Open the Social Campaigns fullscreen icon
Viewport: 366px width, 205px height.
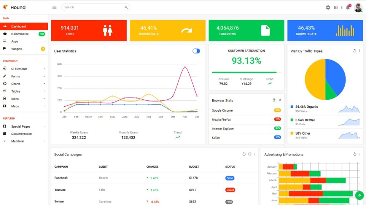pyautogui.click(x=249, y=154)
